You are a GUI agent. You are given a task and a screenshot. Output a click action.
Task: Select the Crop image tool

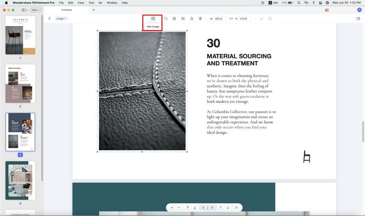coord(183,19)
